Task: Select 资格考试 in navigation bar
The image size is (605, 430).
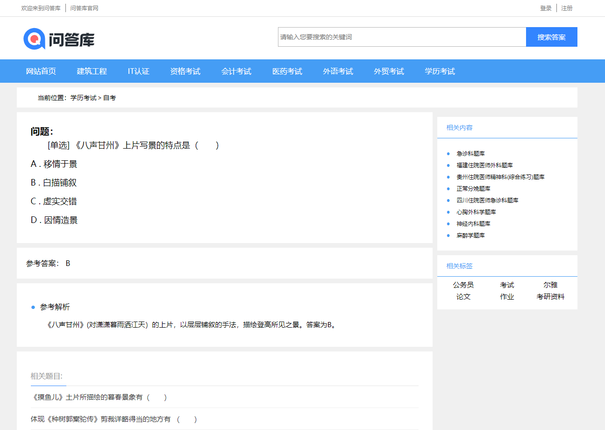Action: pyautogui.click(x=185, y=71)
